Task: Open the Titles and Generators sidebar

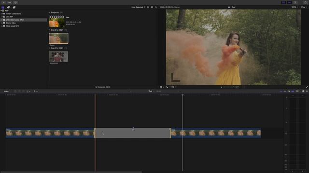Action: point(14,7)
